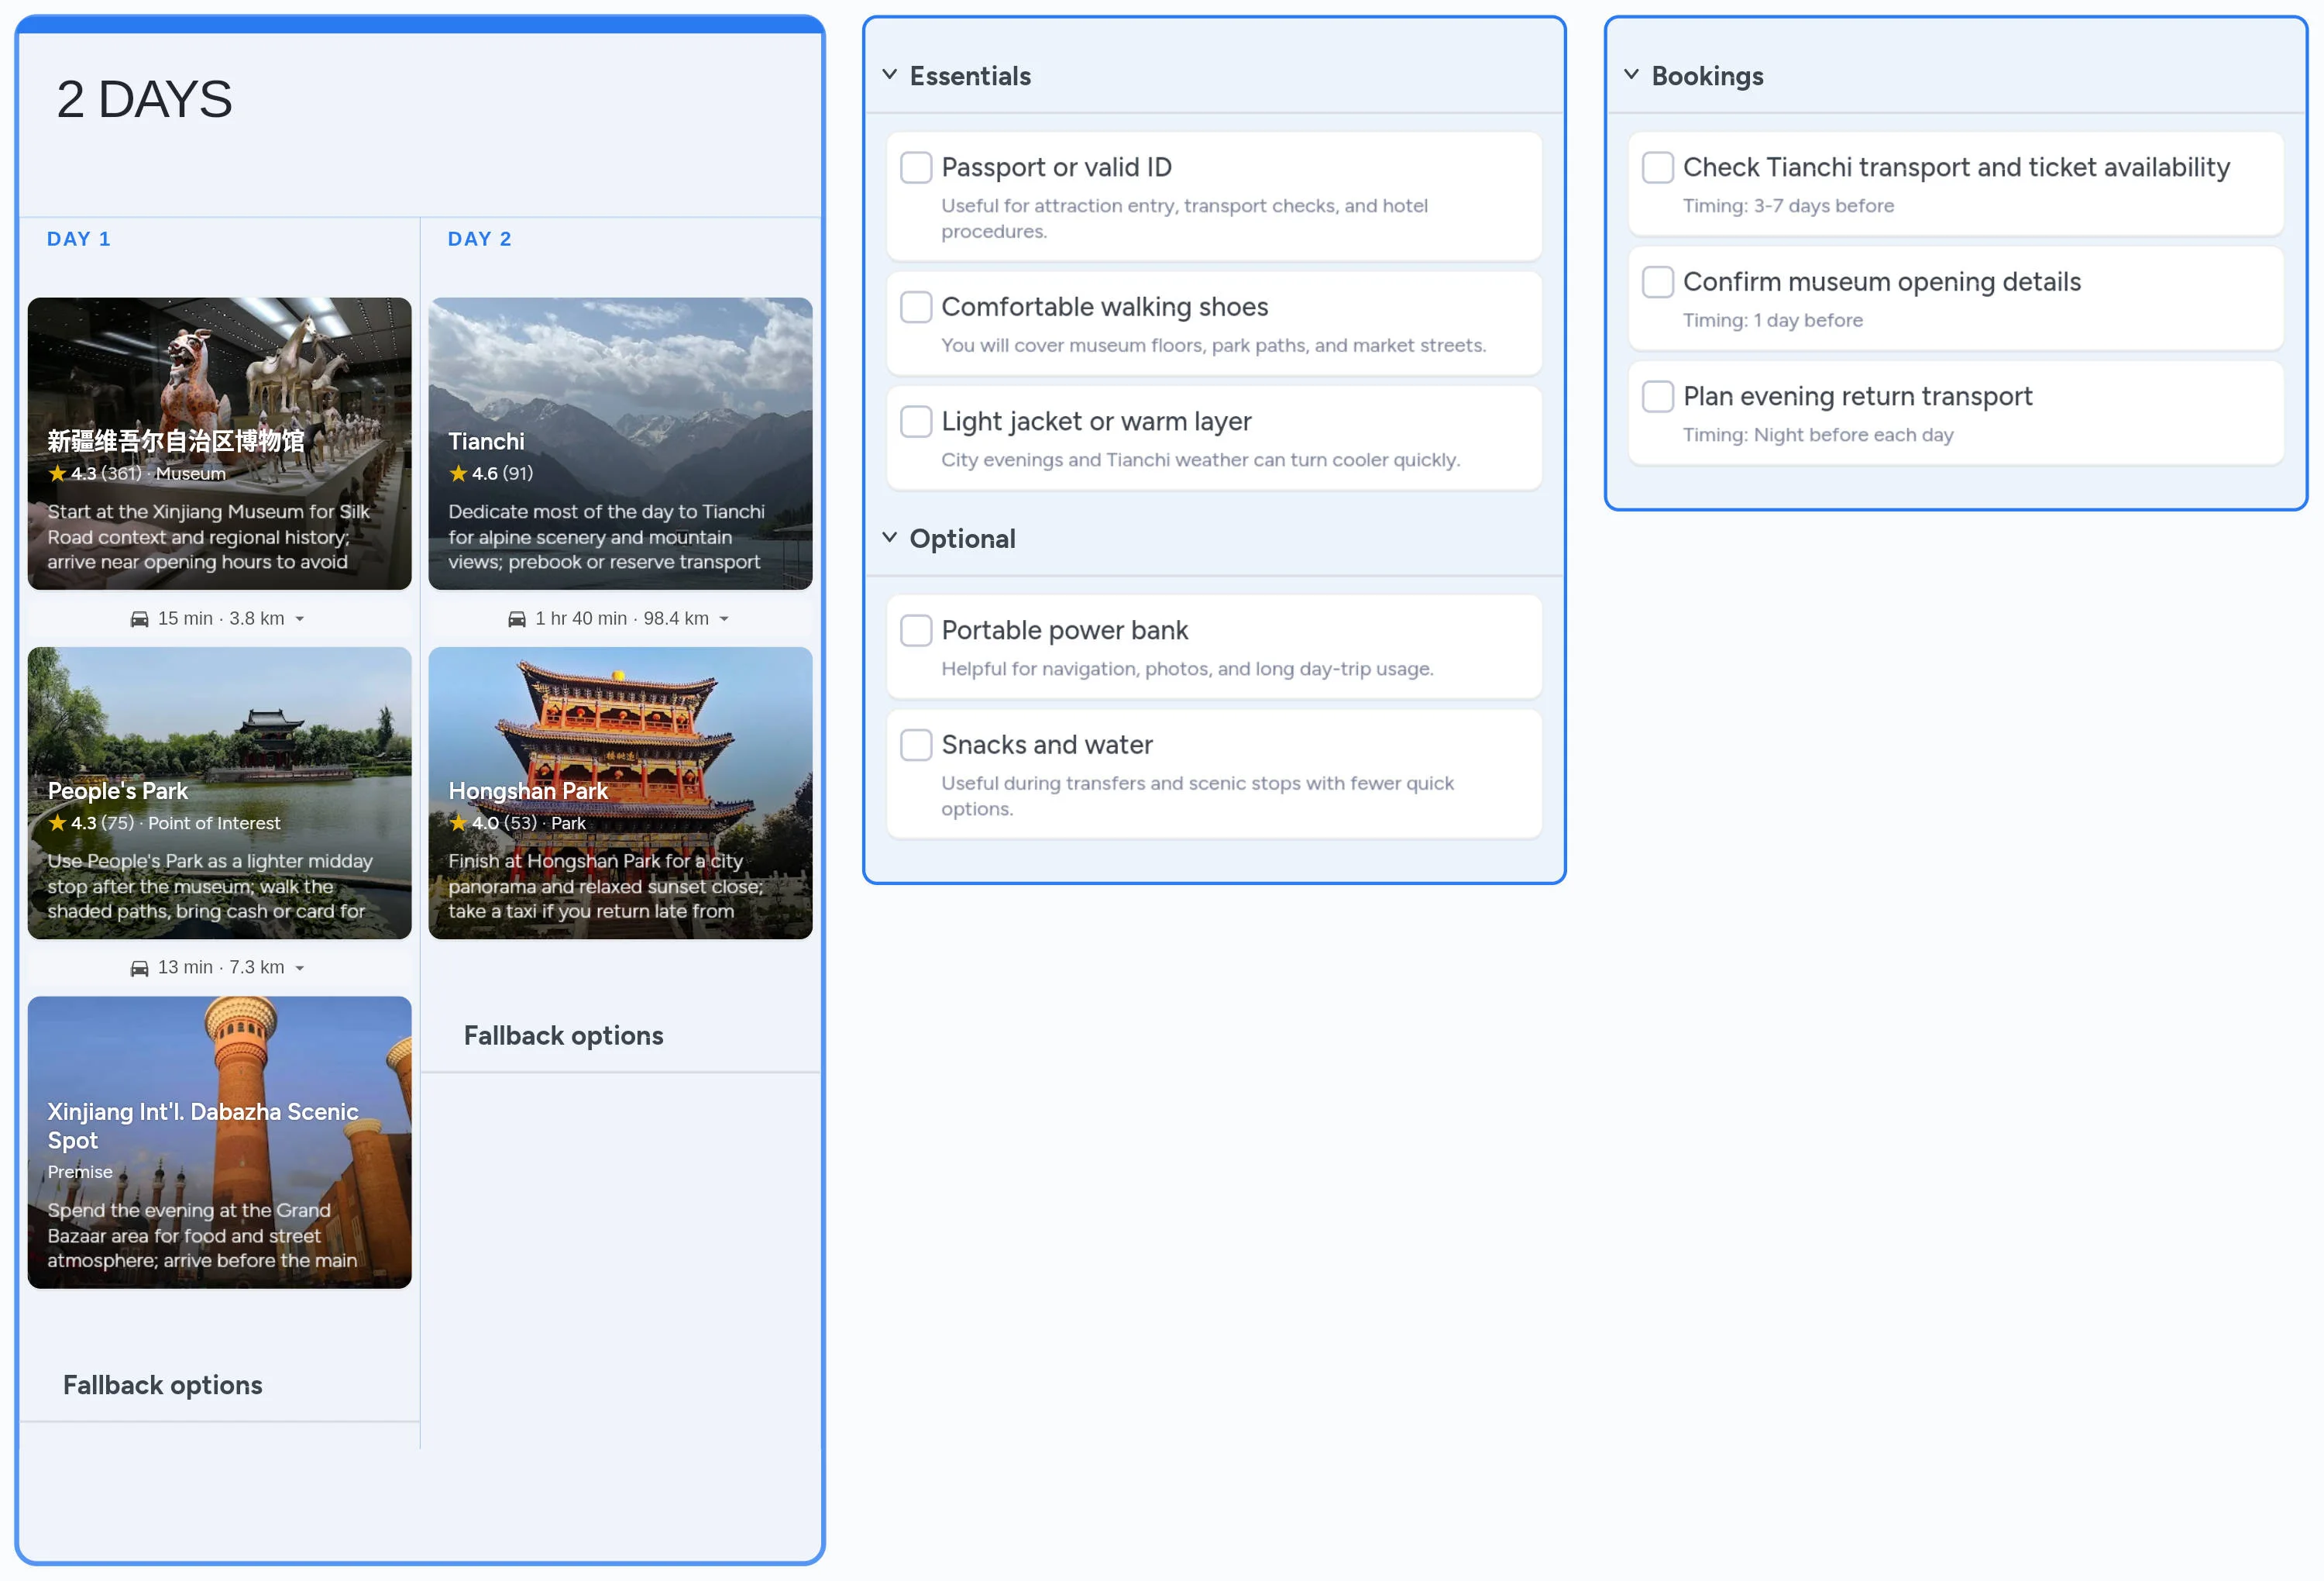Collapse the Essentials section
This screenshot has height=1581, width=2324.
[889, 75]
